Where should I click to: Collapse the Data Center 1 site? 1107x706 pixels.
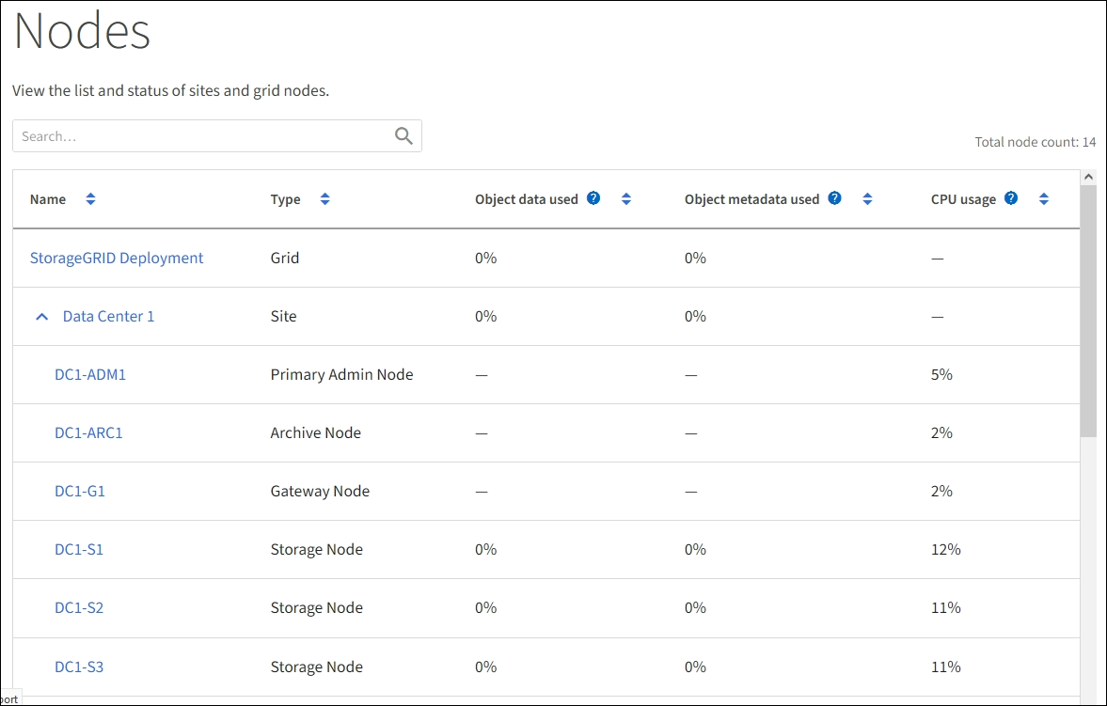pyautogui.click(x=41, y=317)
